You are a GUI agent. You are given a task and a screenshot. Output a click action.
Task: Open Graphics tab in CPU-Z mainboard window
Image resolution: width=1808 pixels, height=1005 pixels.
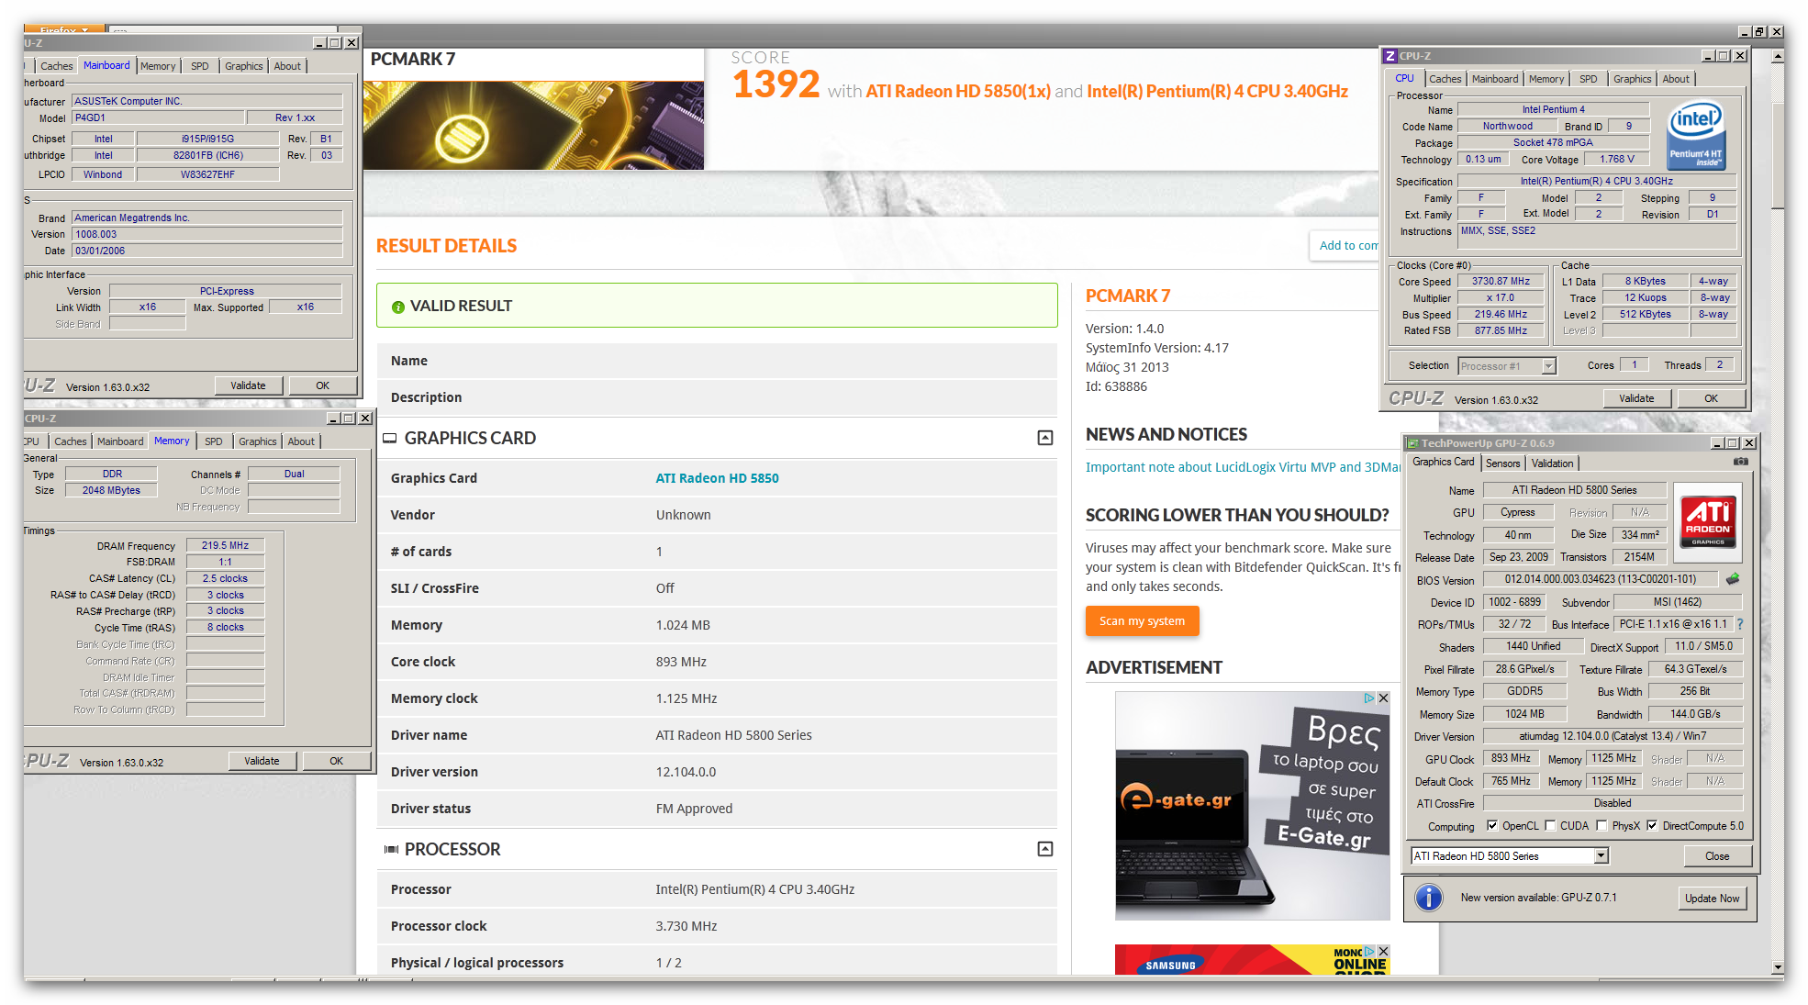pyautogui.click(x=244, y=66)
